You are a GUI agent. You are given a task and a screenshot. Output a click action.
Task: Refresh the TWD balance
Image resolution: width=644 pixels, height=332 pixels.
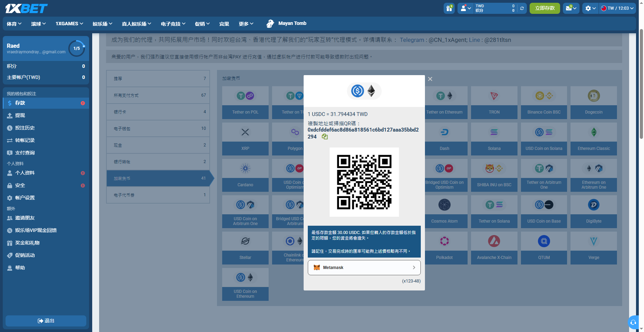click(x=522, y=8)
